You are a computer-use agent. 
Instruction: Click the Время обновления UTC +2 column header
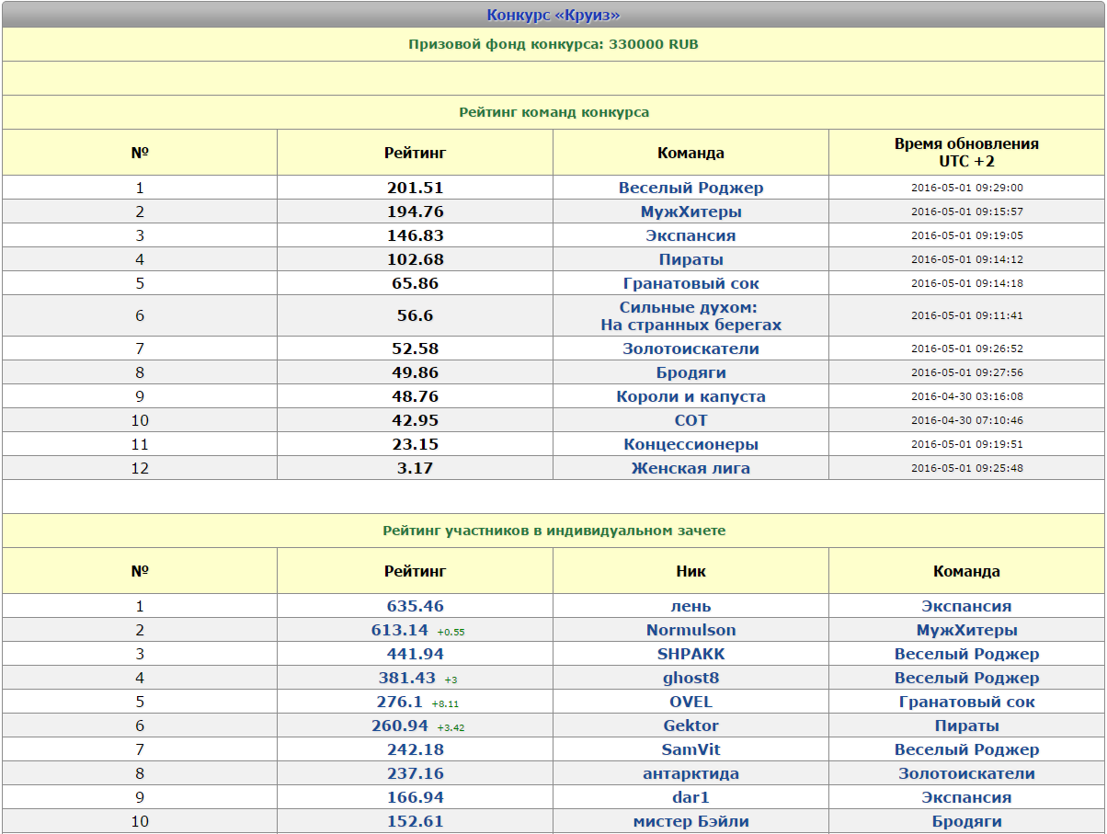[x=966, y=153]
